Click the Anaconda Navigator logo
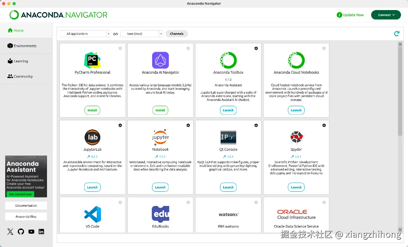The image size is (408, 247). [x=58, y=15]
